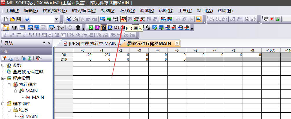Open project with the folder icon
Viewport: 291px width, 119px height.
(x=12, y=19)
